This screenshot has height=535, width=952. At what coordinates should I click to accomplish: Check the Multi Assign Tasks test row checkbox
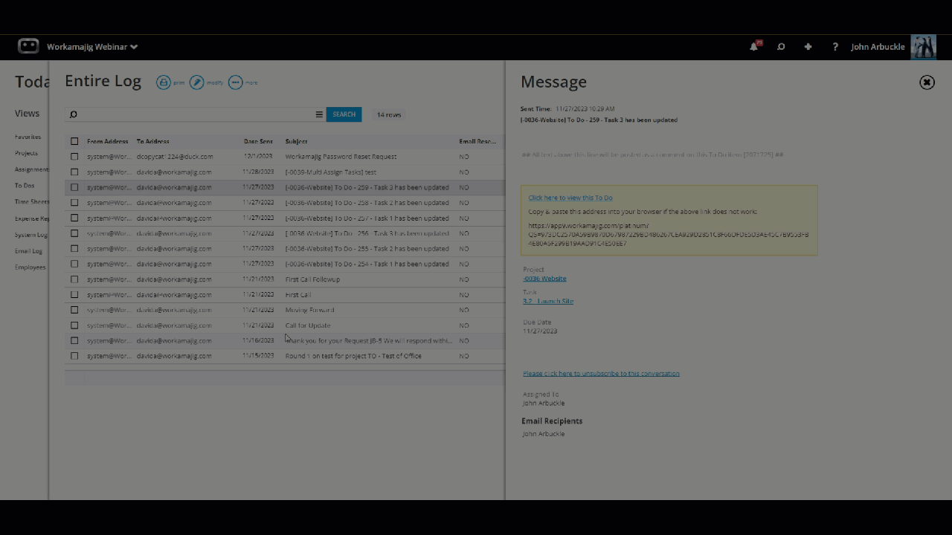(74, 172)
